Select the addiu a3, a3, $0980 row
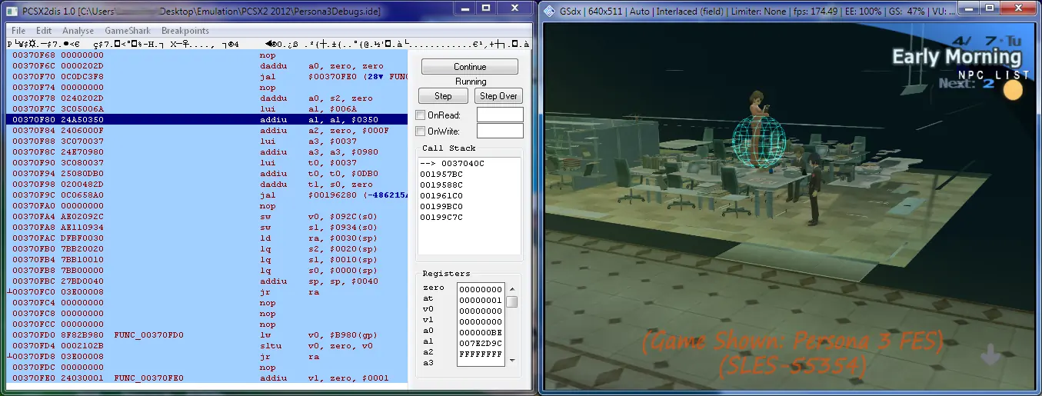 (207, 152)
